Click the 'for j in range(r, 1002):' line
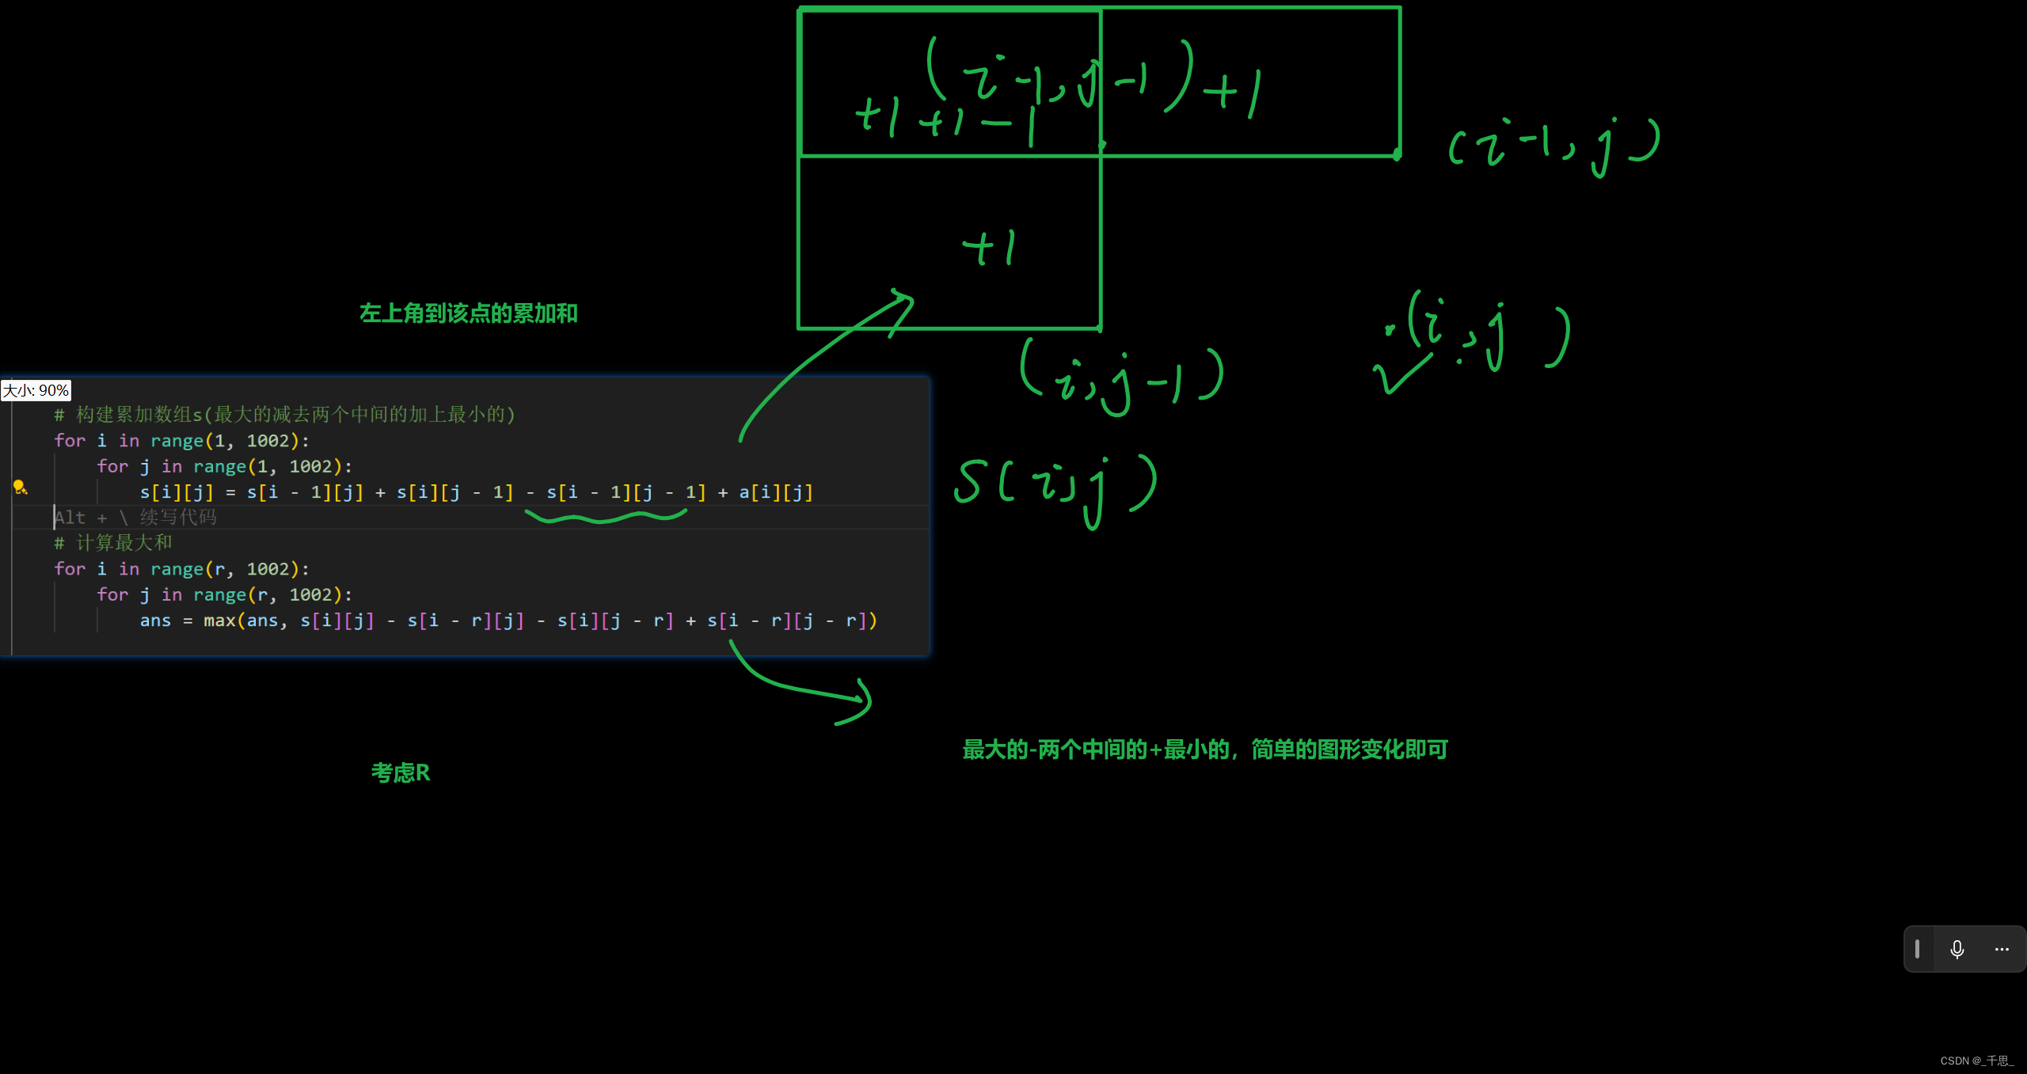 pos(224,594)
